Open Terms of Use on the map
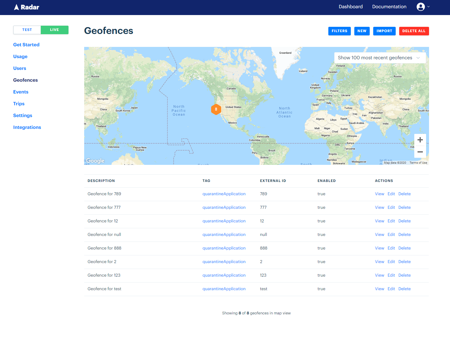The image size is (450, 348). tap(418, 163)
